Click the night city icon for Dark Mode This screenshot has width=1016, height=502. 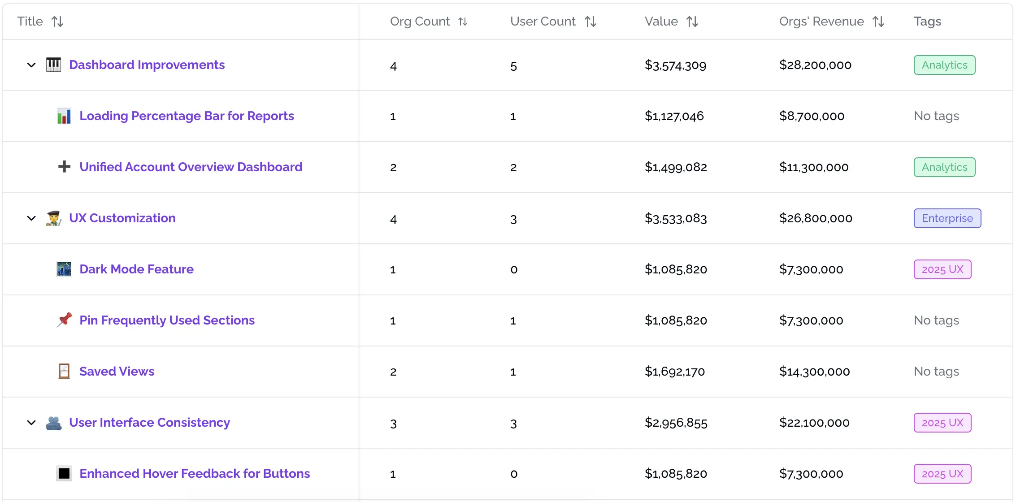(64, 269)
